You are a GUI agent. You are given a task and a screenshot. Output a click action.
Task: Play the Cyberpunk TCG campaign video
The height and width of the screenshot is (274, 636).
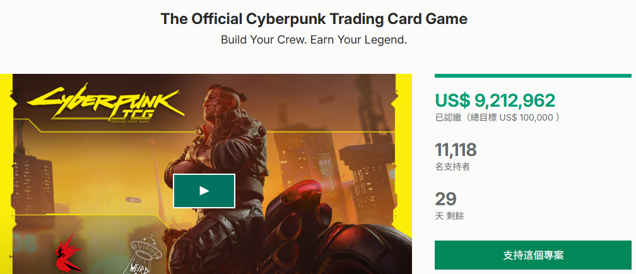[x=204, y=191]
